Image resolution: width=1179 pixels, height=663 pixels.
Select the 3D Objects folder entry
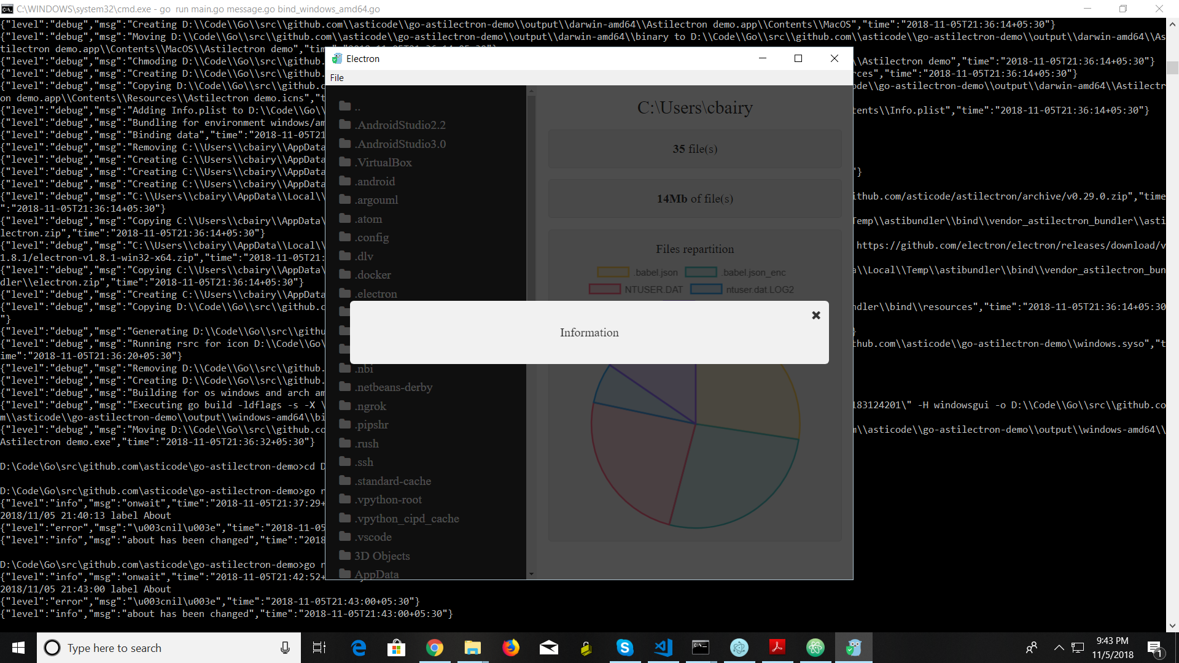[x=381, y=556]
